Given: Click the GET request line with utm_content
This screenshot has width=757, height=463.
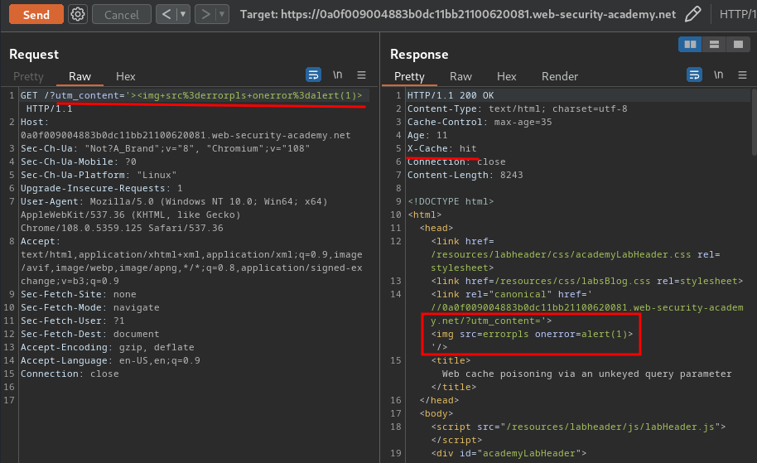Looking at the screenshot, I should pos(191,95).
